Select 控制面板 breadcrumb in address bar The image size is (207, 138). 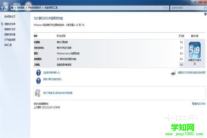(x=21, y=8)
